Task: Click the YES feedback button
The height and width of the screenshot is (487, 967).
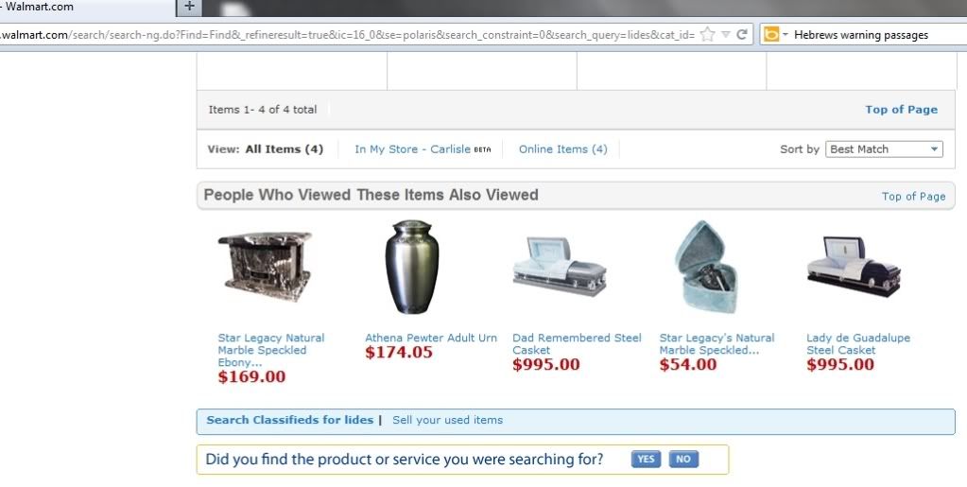Action: point(646,459)
